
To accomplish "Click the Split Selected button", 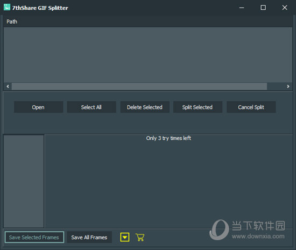I will 198,107.
